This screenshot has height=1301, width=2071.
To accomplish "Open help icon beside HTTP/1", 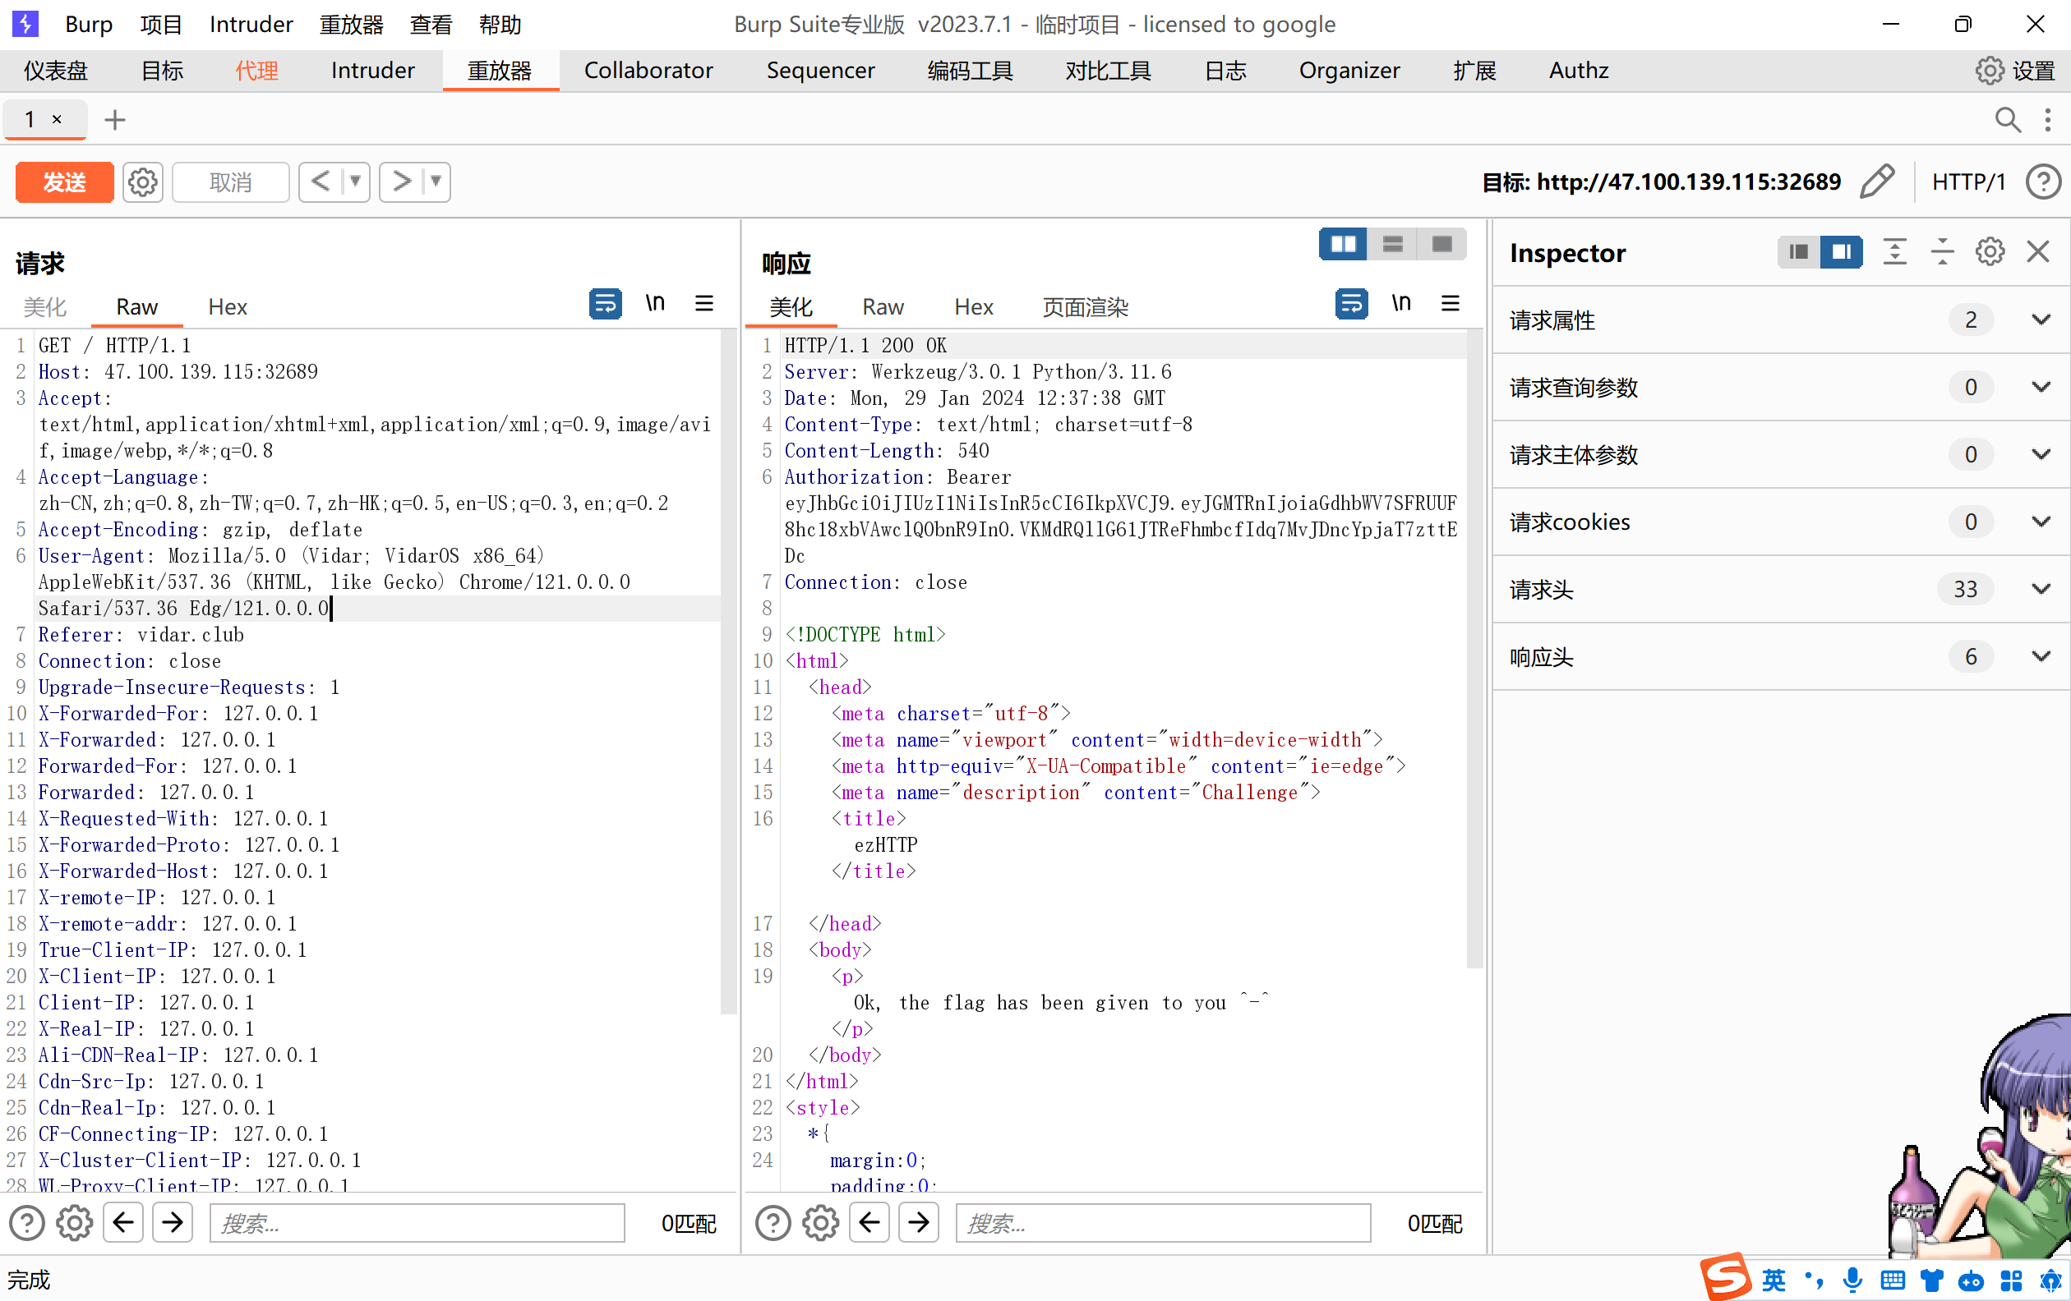I will click(x=2042, y=182).
